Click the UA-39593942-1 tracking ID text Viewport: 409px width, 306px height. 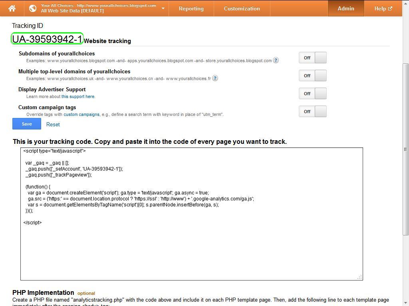[47, 39]
